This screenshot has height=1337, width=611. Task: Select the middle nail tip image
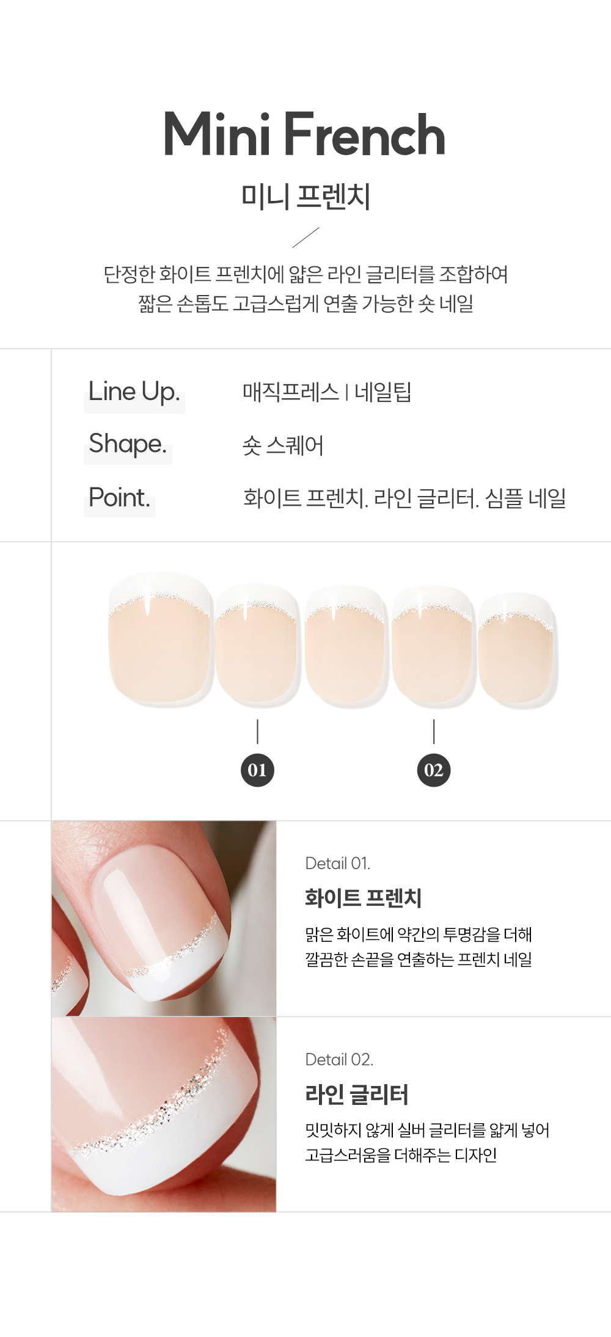(x=346, y=647)
